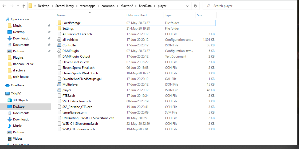Show hidden path levels via double chevron
Image resolution: width=299 pixels, height=149 pixels.
[x=35, y=6]
